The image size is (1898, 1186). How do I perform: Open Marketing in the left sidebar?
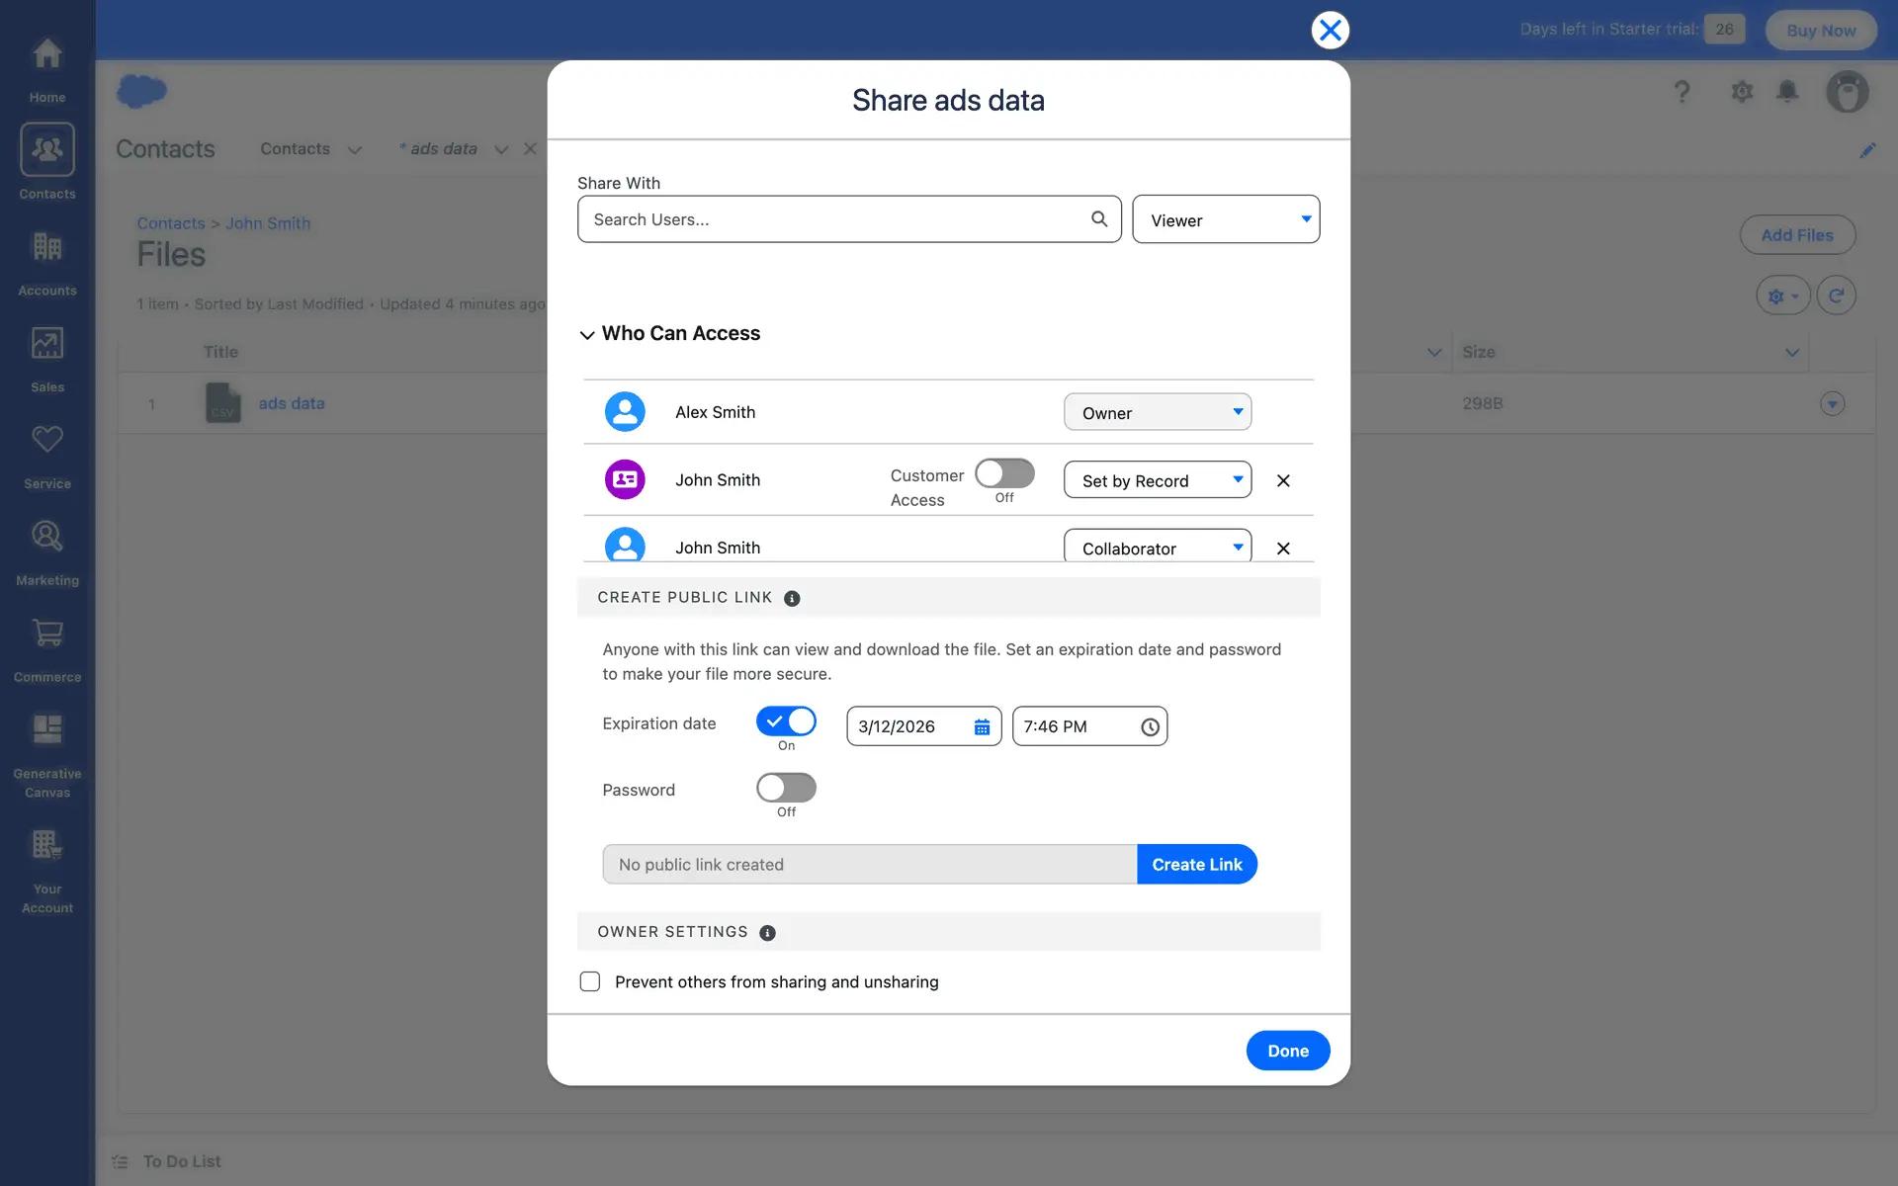[x=47, y=553]
